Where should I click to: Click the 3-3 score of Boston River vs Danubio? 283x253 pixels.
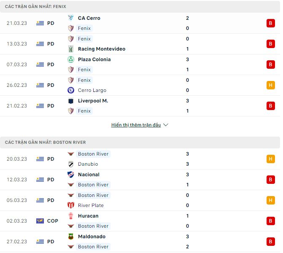pyautogui.click(x=187, y=159)
